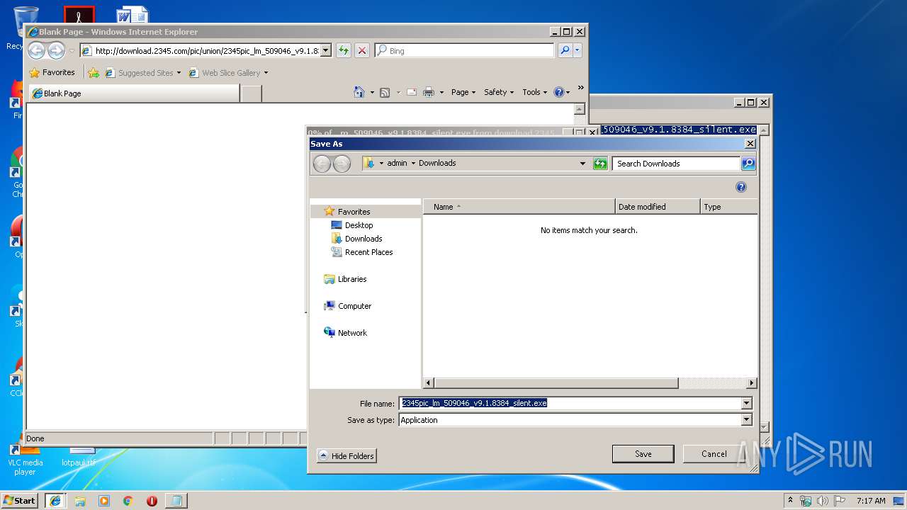Viewport: 907px width, 510px height.
Task: Click Internet Explorer taskbar icon
Action: [55, 500]
